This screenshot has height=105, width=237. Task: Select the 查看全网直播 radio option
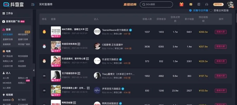[x=219, y=10]
